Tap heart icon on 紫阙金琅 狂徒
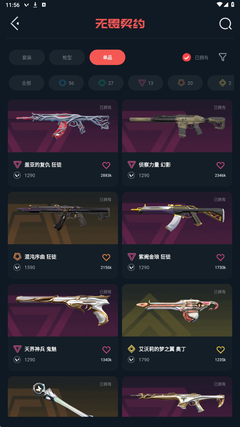This screenshot has width=240, height=427. [x=221, y=257]
